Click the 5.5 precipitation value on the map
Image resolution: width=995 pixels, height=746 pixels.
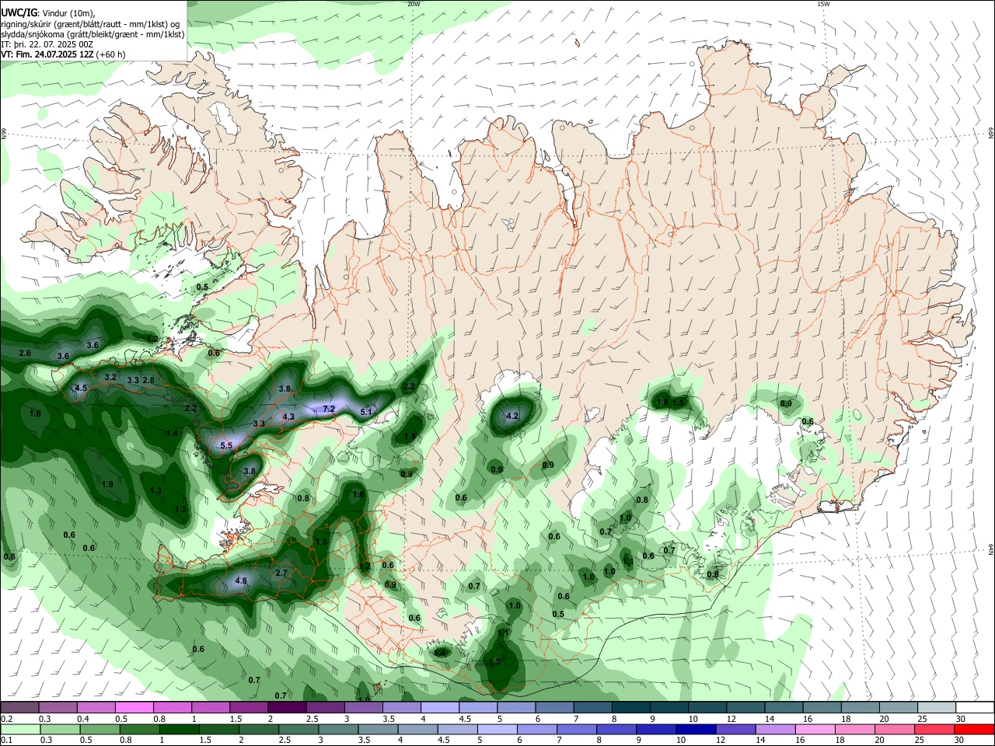pos(226,446)
